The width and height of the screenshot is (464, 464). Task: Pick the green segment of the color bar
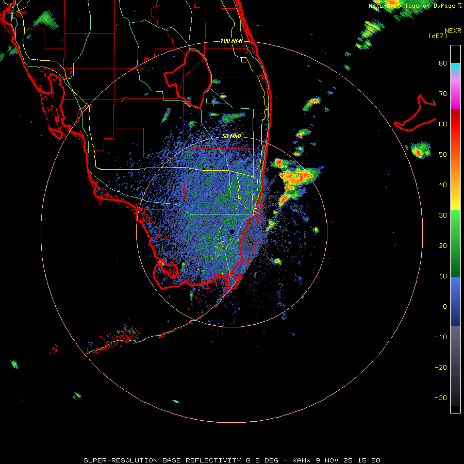click(x=455, y=243)
